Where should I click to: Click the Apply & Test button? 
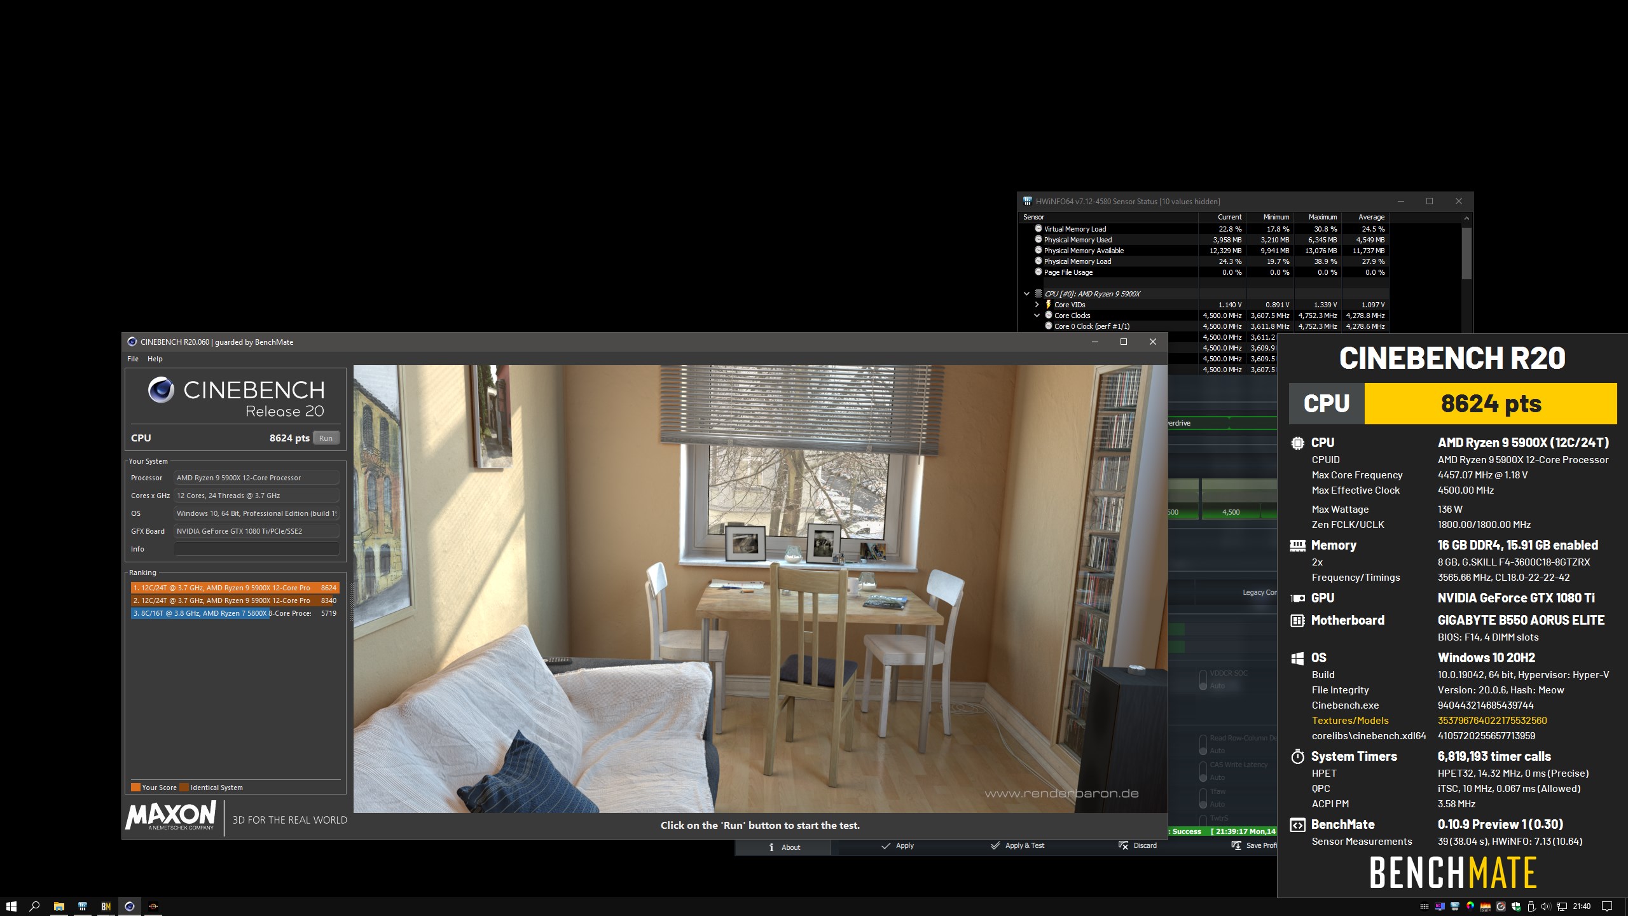click(x=1018, y=846)
